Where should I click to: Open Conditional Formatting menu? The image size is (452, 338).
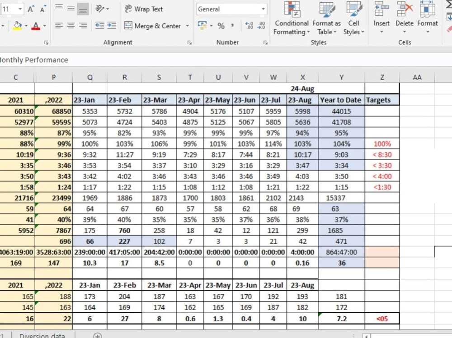pos(292,18)
